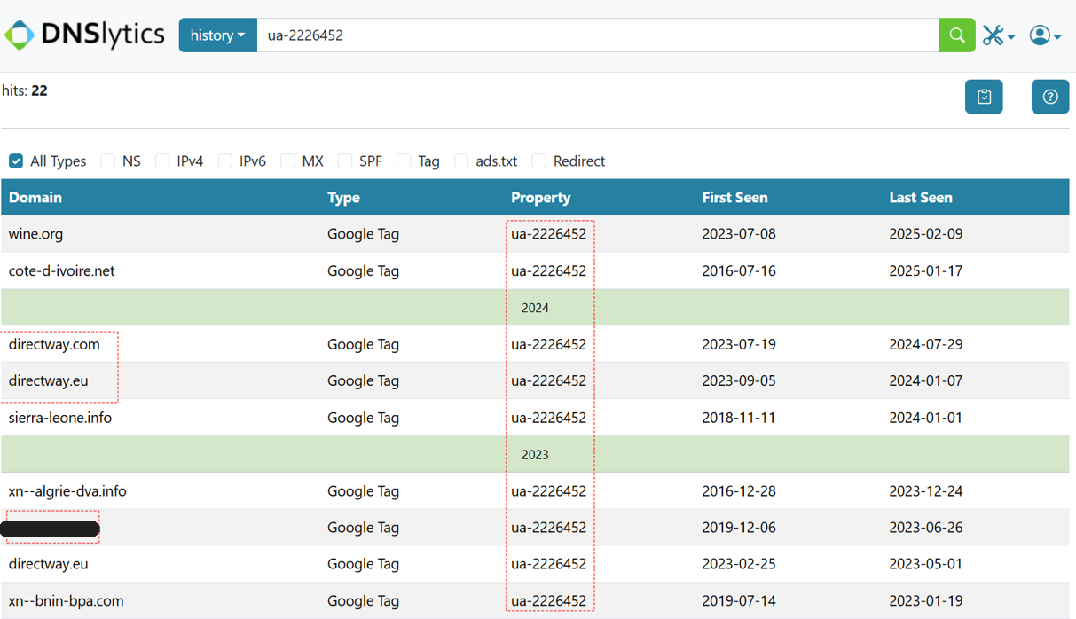Uncheck the All Types checkbox

16,161
